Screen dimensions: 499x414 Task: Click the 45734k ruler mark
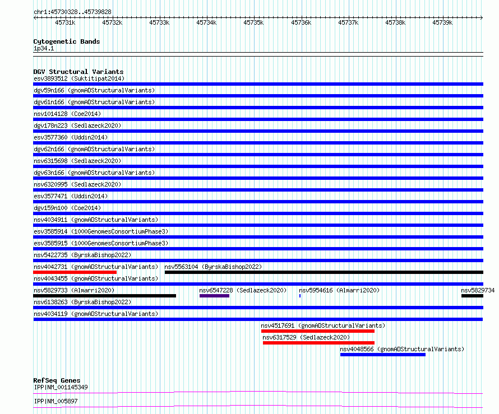(x=206, y=22)
